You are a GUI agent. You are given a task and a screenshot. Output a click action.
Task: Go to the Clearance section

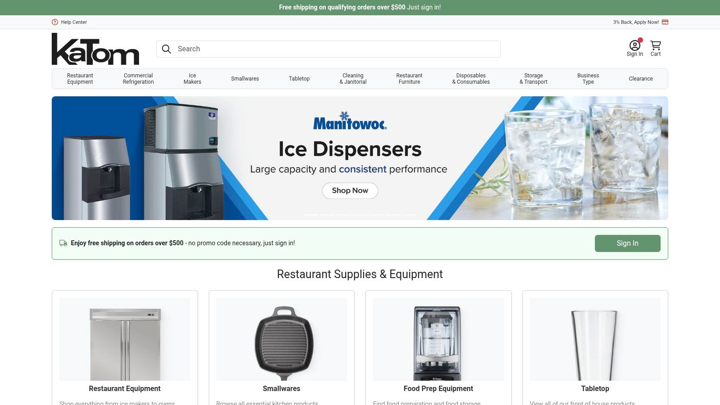(641, 79)
